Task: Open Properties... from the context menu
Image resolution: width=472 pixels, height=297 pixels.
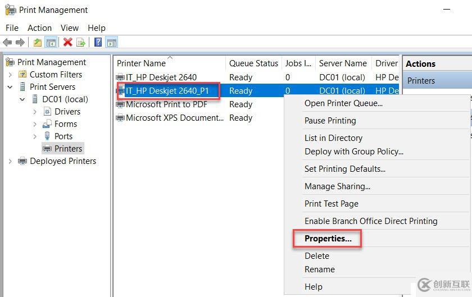Action: point(328,239)
